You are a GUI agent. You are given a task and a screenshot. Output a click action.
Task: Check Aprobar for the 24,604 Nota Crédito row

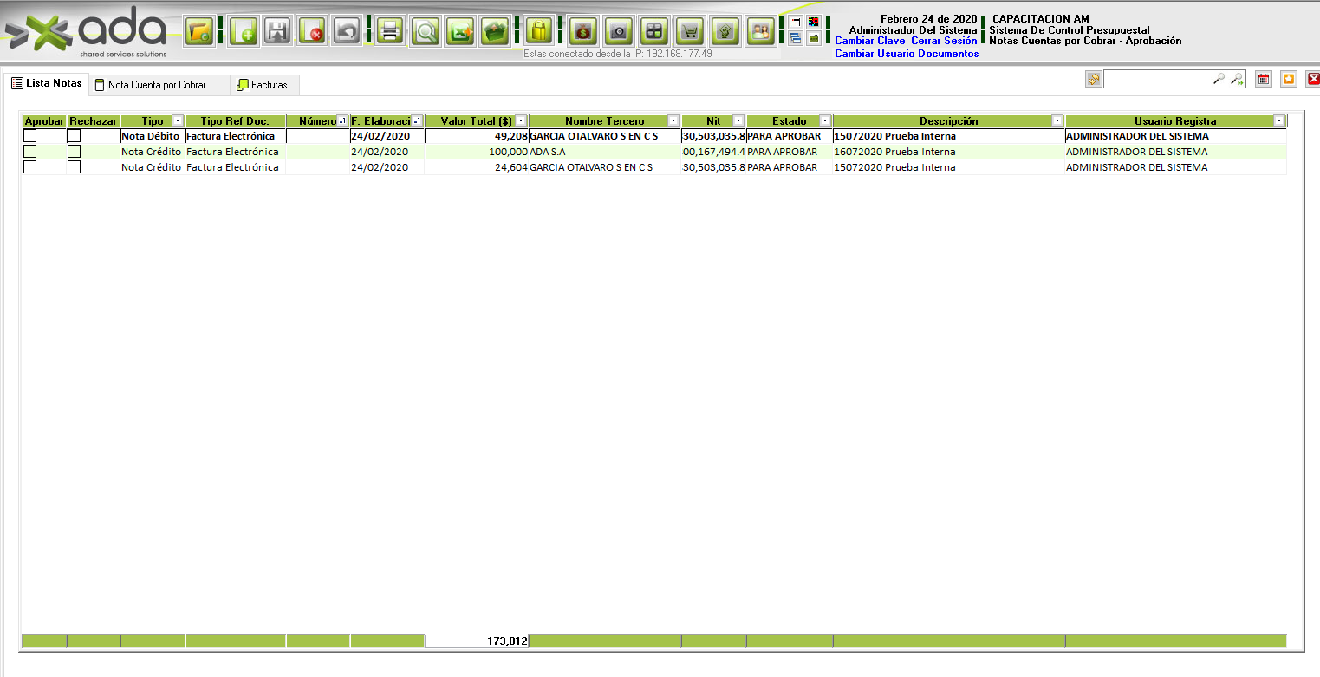tap(30, 167)
